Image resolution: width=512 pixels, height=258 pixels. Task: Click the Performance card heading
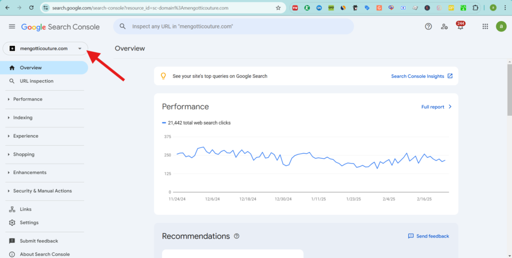point(185,106)
